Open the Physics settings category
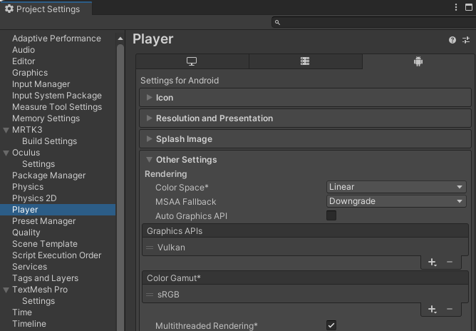Viewport: 476px width, 331px height. point(28,187)
